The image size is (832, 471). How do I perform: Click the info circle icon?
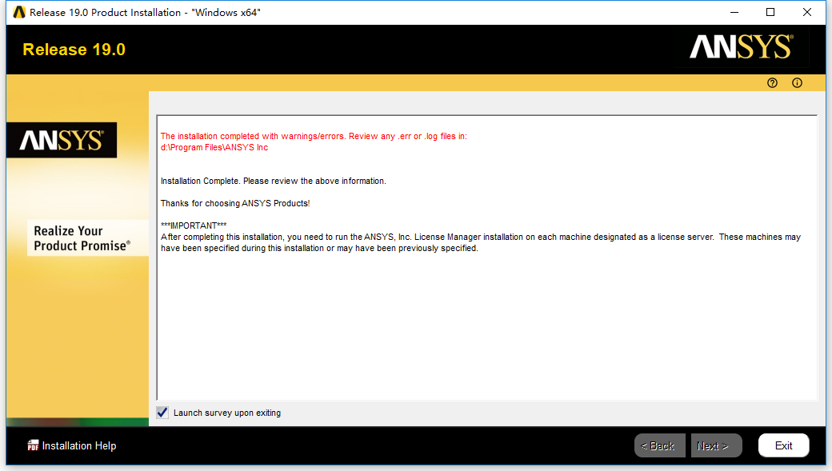click(797, 82)
